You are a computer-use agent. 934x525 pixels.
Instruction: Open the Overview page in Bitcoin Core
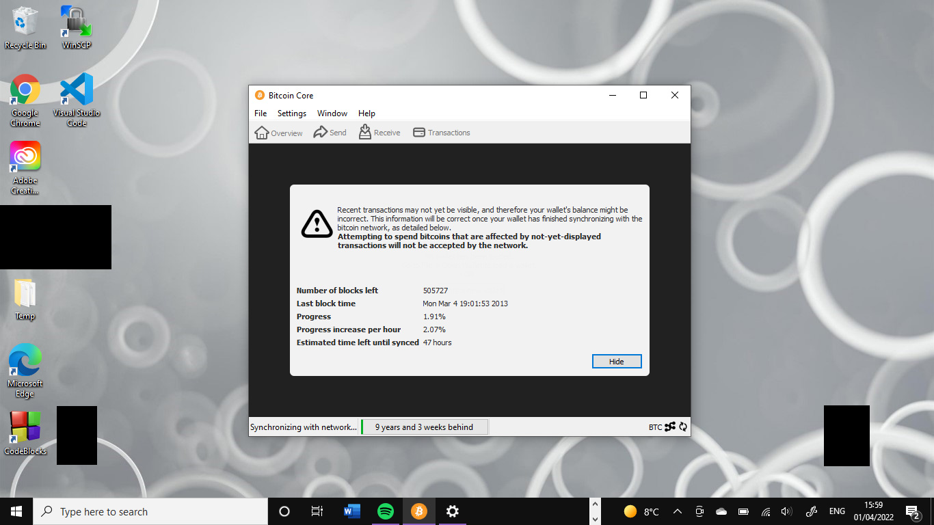[x=278, y=132]
